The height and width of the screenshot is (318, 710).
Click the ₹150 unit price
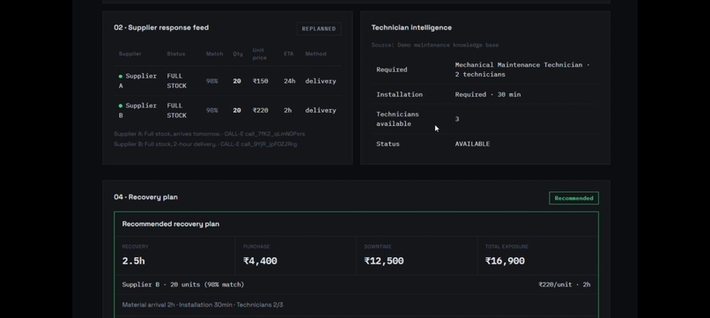click(x=261, y=81)
